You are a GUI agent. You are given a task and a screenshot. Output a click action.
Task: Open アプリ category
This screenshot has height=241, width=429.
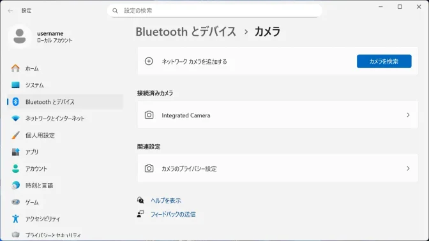pos(65,152)
